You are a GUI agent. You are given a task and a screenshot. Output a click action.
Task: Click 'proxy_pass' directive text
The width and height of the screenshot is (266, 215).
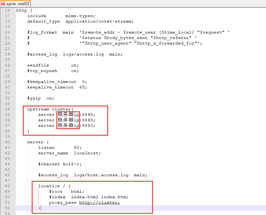click(62, 202)
